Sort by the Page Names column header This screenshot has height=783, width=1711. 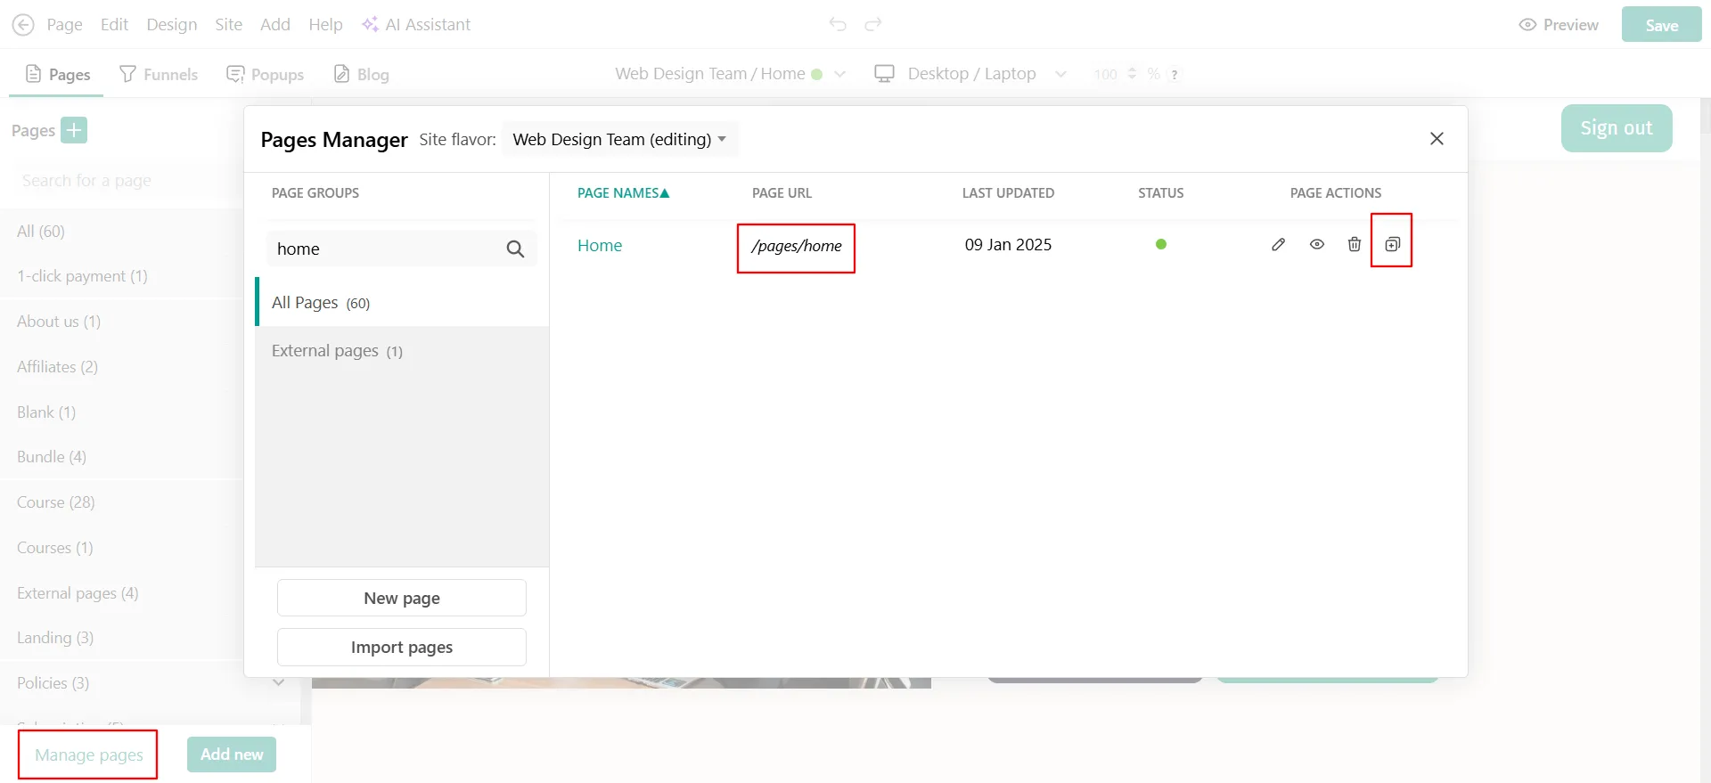pos(622,192)
